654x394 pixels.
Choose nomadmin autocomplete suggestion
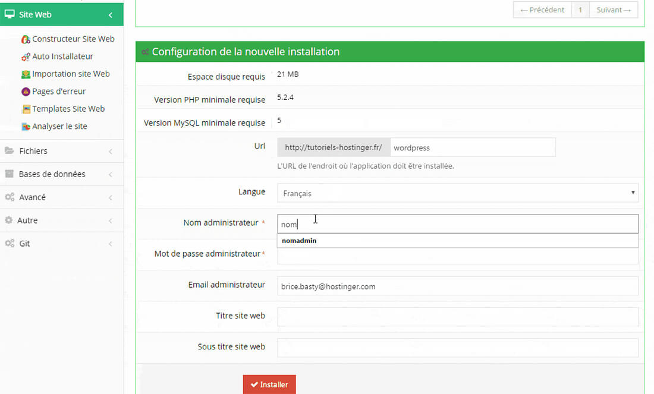(x=458, y=241)
